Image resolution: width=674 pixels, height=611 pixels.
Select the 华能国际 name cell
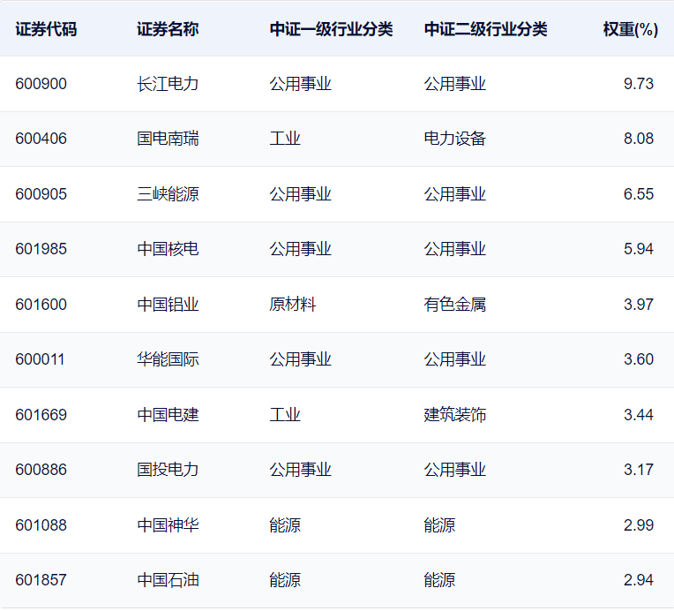point(168,359)
